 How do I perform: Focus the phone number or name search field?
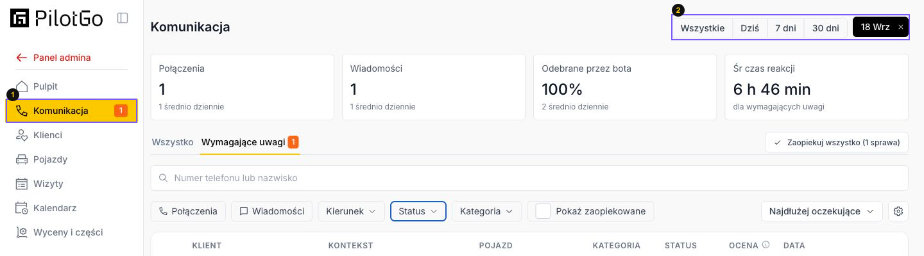point(529,178)
